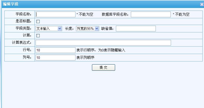Click into the 缺省值 input field
The image size is (204, 108).
[136, 29]
